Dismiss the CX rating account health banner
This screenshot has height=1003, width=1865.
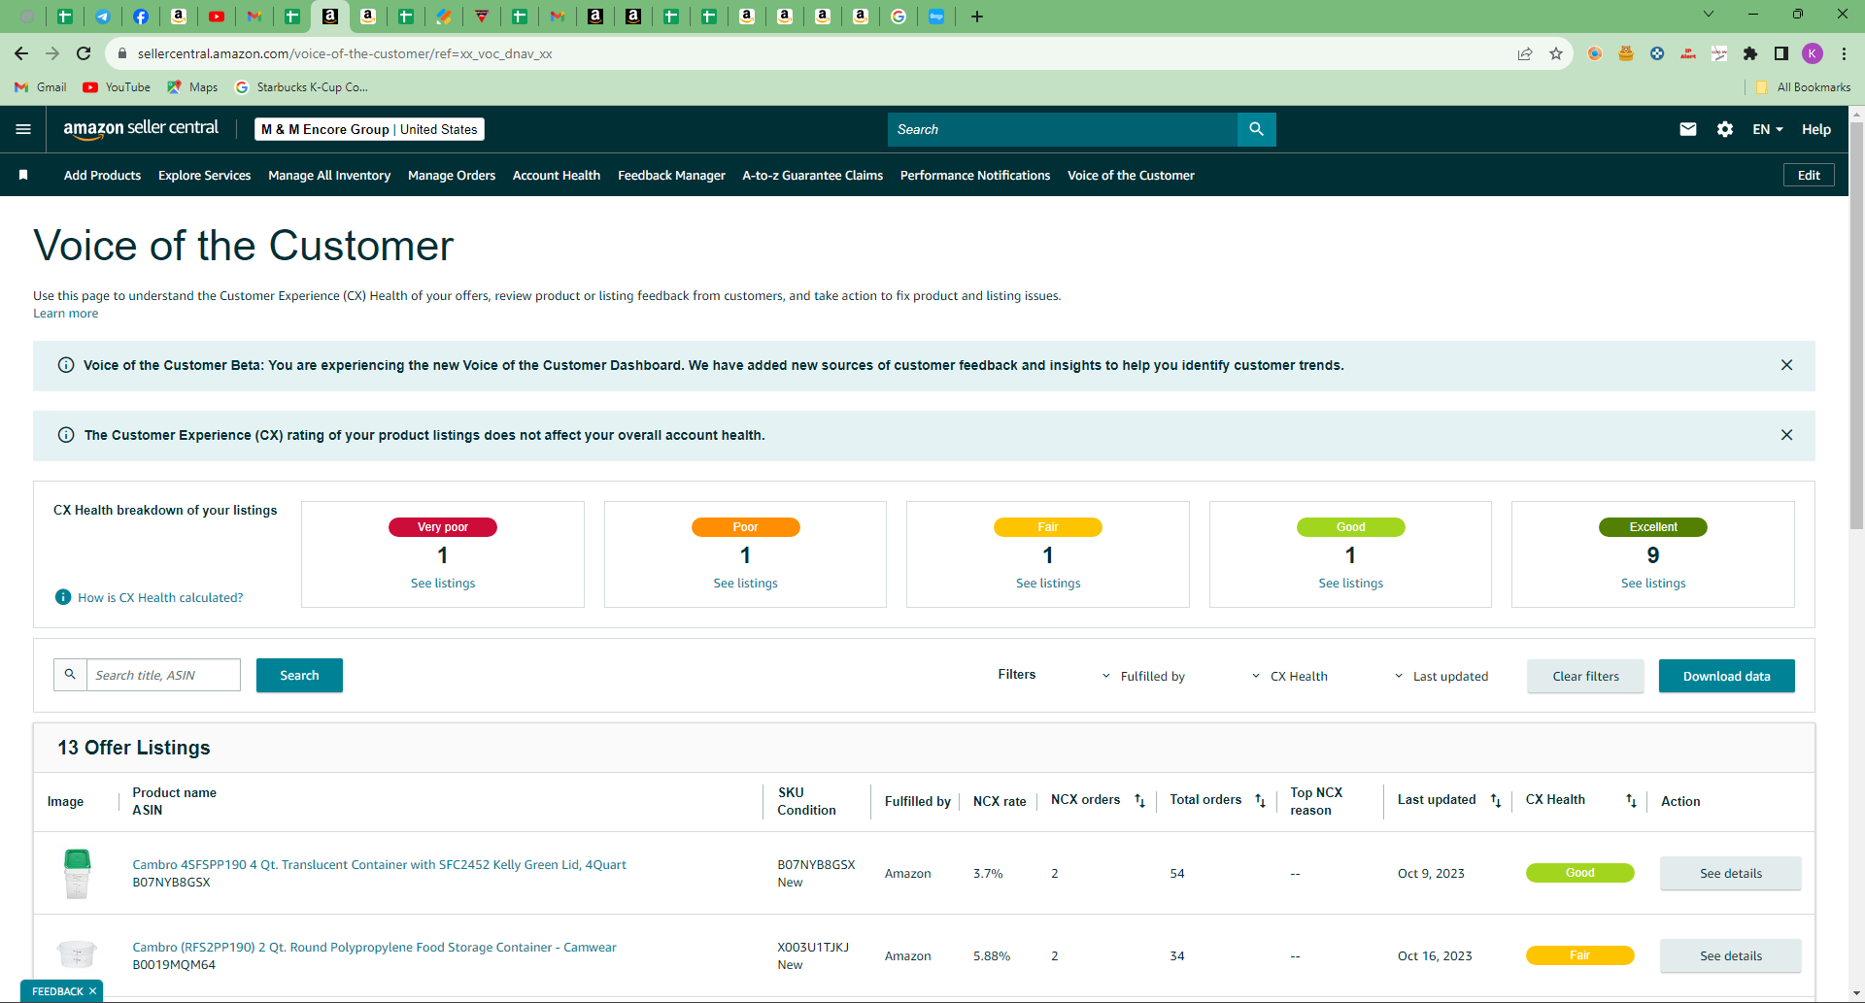(1786, 435)
